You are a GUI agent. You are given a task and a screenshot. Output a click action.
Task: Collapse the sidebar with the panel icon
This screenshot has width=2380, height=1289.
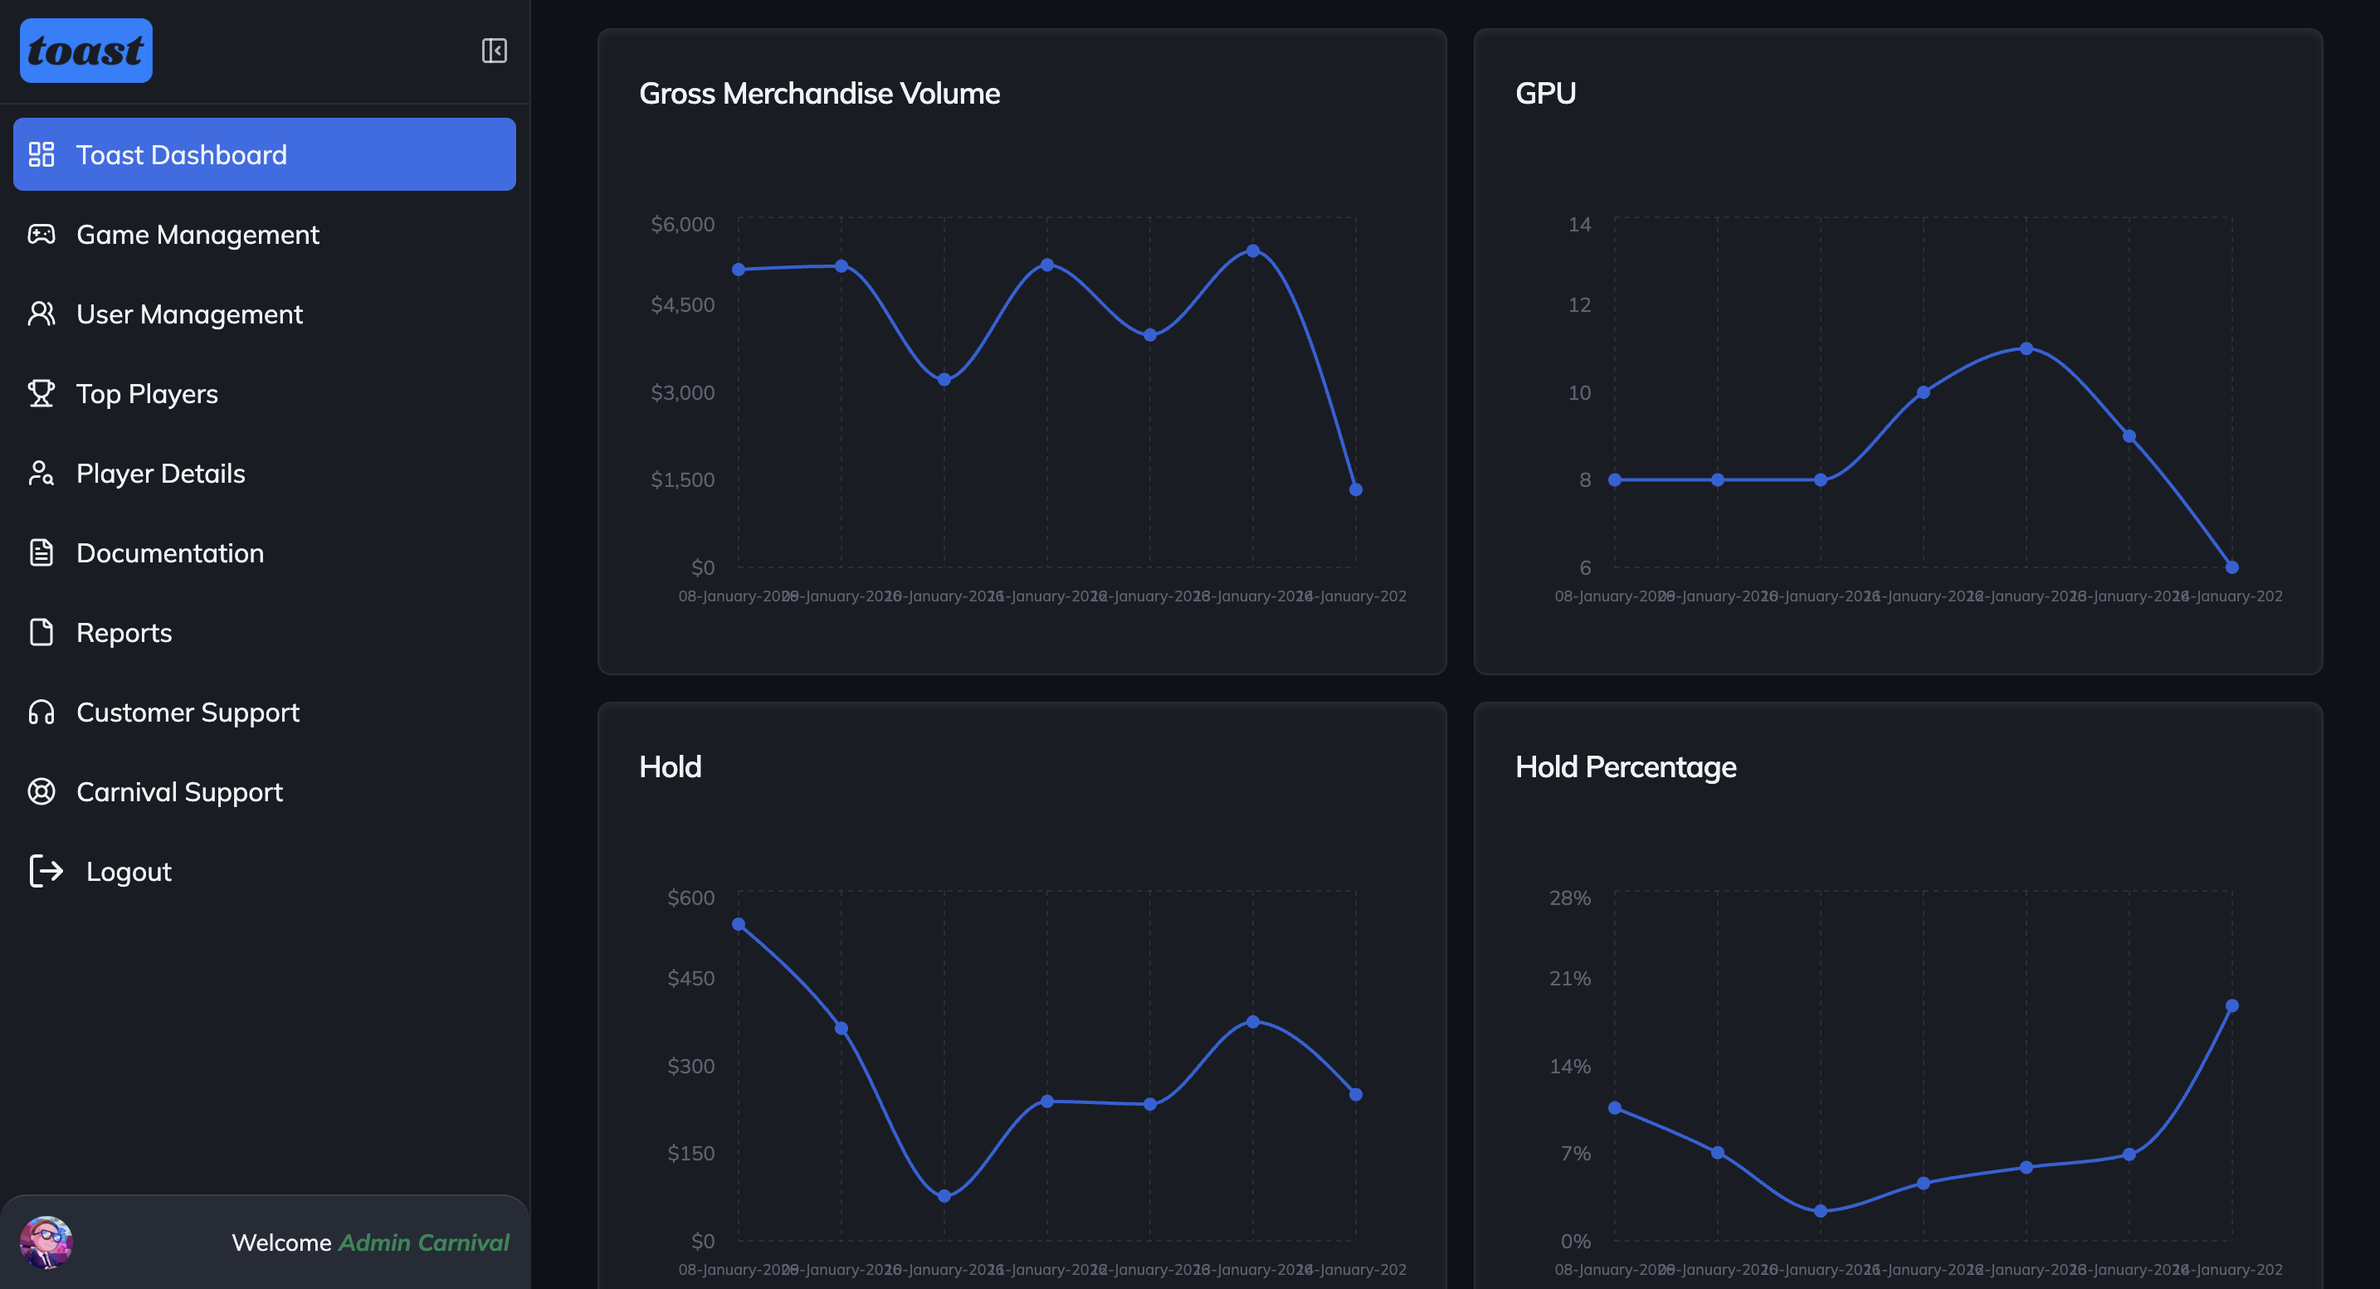coord(495,51)
